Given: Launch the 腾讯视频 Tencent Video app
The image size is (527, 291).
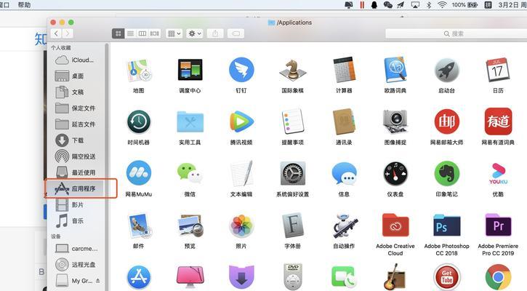Looking at the screenshot, I should point(241,121).
